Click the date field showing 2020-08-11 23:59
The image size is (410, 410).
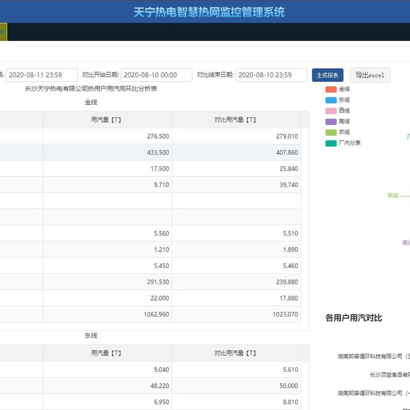(42, 75)
